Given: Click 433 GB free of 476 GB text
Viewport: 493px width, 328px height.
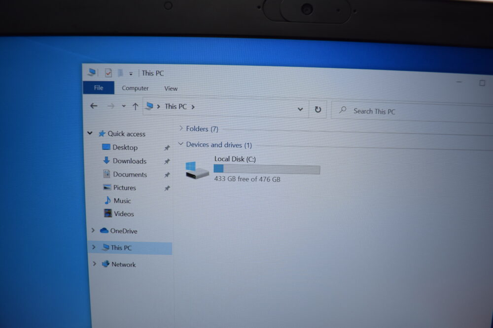Looking at the screenshot, I should point(247,179).
